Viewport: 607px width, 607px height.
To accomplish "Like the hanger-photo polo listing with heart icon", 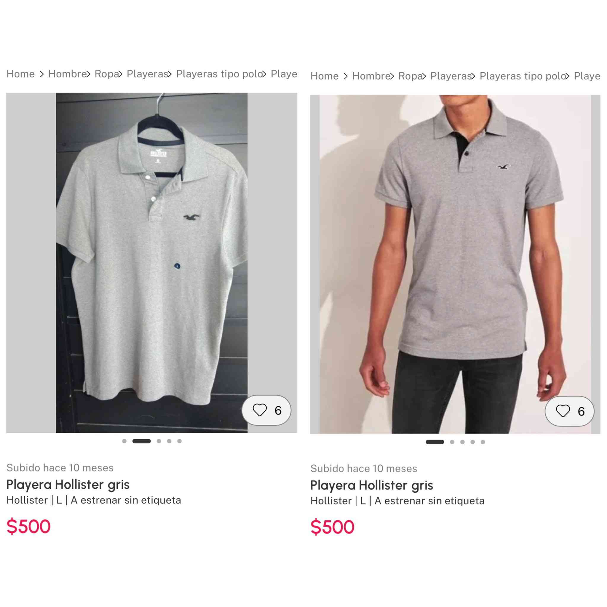I will (260, 410).
